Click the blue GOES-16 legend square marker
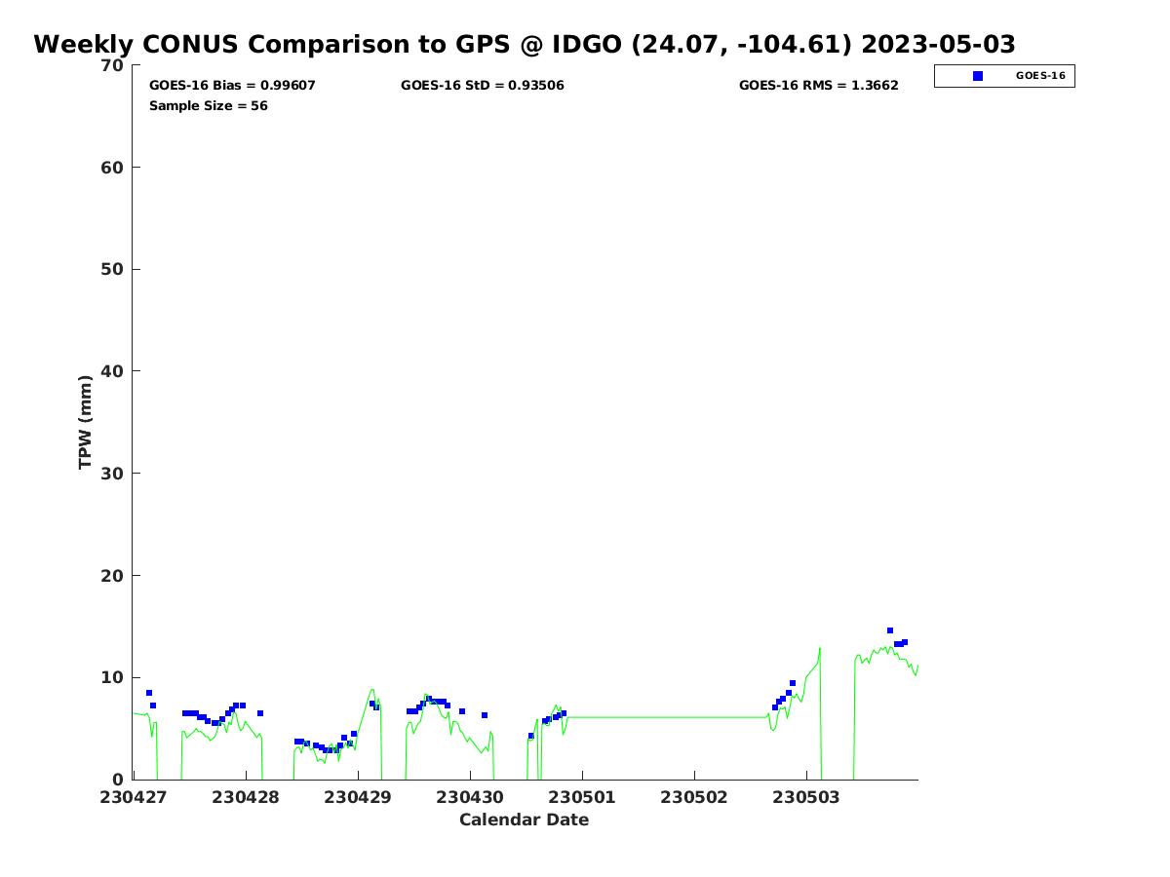This screenshot has height=877, width=1170. 978,76
